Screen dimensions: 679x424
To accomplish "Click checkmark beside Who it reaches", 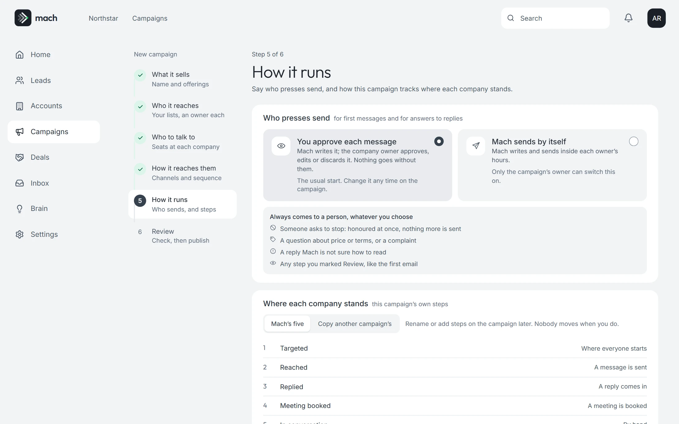I will tap(140, 106).
